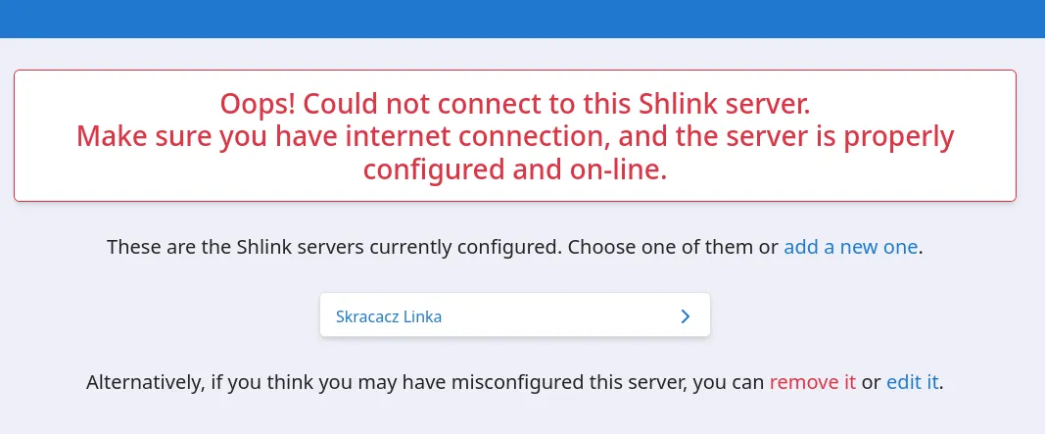Open the Skracacz Linka server entry
The width and height of the screenshot is (1045, 434).
click(389, 316)
